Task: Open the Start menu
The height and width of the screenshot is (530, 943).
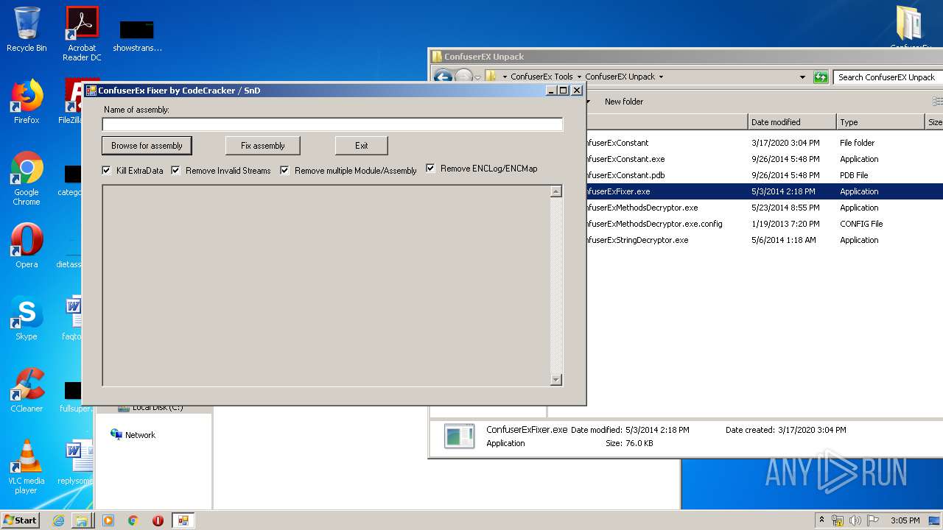Action: [x=20, y=520]
